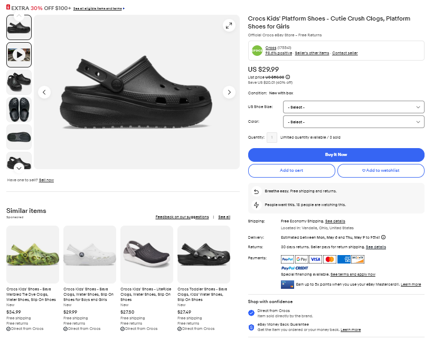The height and width of the screenshot is (341, 433).
Task: Open Baya Clogs for Boys and Girls title
Action: point(89,295)
